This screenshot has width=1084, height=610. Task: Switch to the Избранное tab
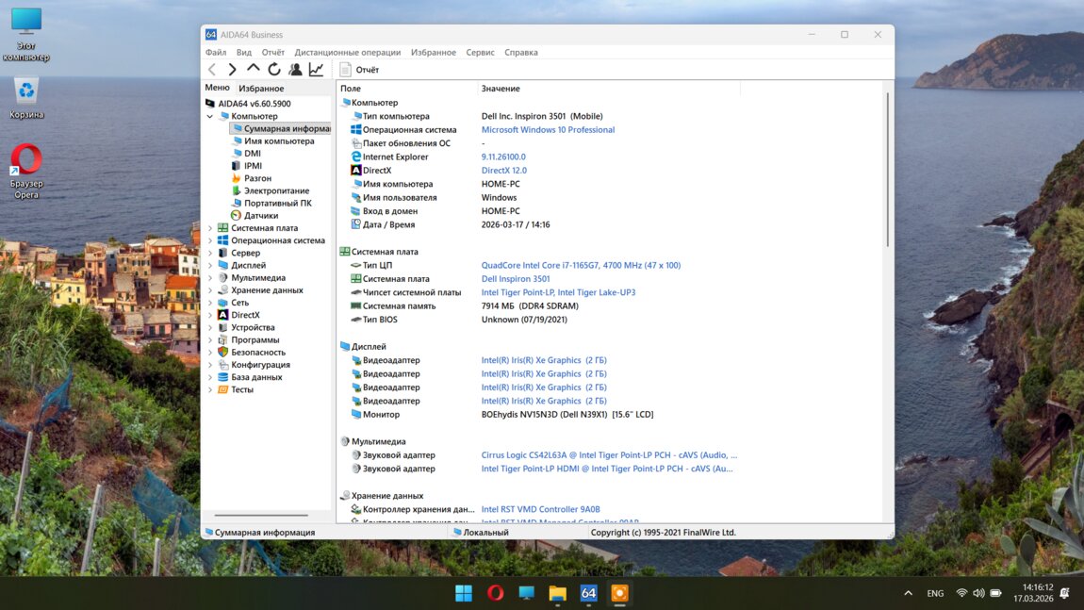click(261, 89)
